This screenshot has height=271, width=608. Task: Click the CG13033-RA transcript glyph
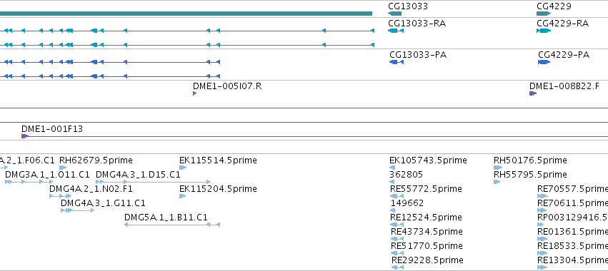396,31
